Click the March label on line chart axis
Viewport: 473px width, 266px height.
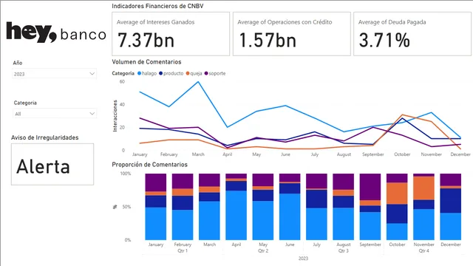tap(198, 154)
